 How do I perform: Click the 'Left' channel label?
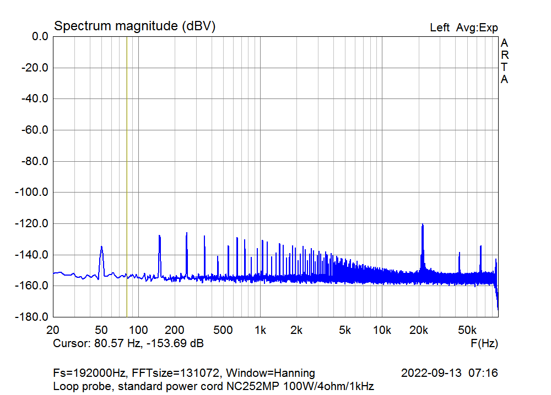[x=439, y=28]
